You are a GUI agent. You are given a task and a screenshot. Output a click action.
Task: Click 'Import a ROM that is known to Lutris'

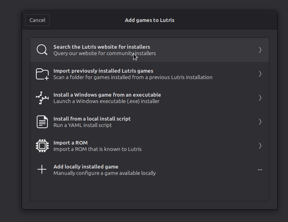click(97, 149)
